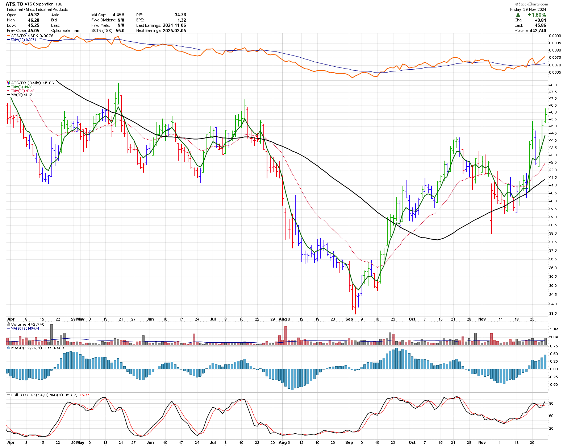Click the 1.0M volume axis label
The width and height of the screenshot is (567, 446).
pyautogui.click(x=554, y=329)
